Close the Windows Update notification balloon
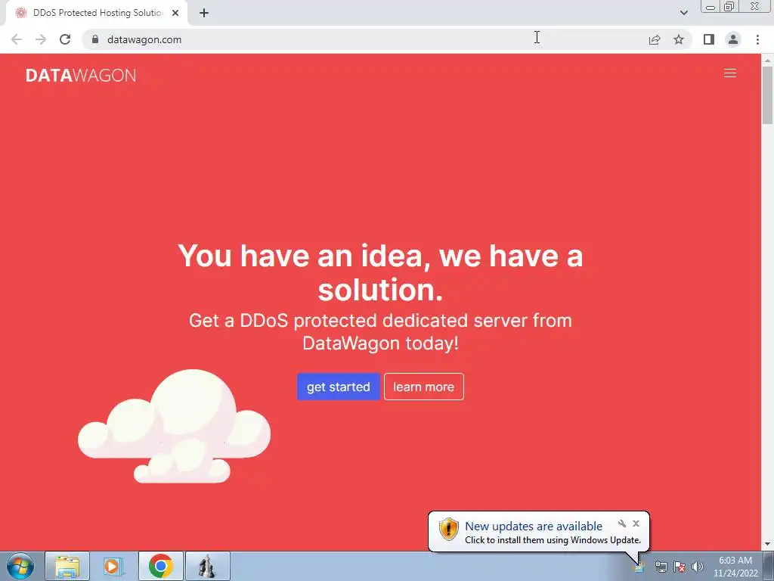The width and height of the screenshot is (774, 581). tap(636, 524)
